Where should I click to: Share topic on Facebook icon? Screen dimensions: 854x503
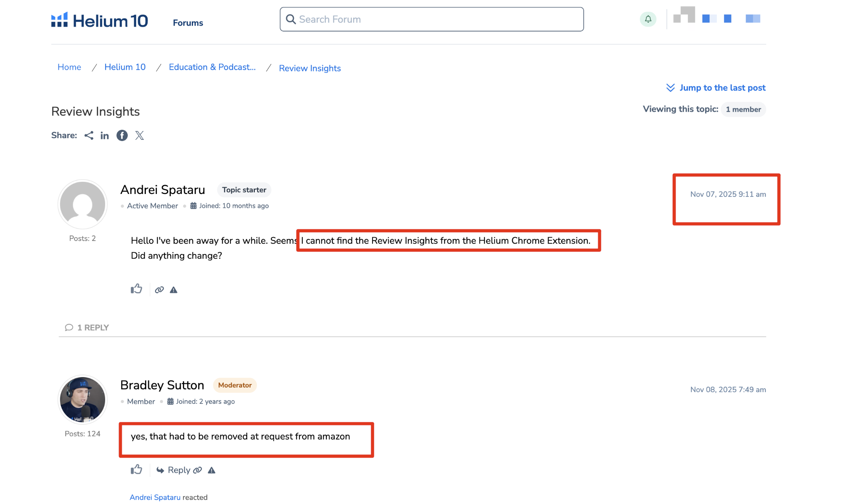(122, 136)
